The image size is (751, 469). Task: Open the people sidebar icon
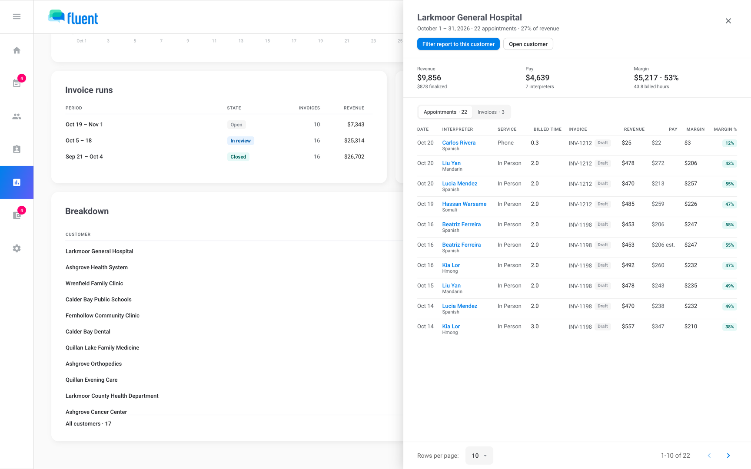(x=17, y=116)
